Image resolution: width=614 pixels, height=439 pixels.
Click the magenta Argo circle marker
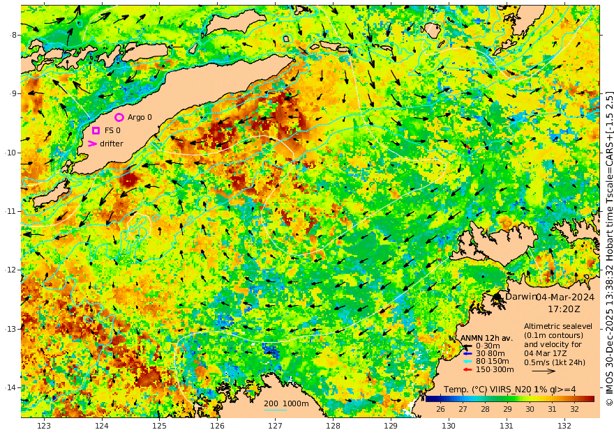119,117
